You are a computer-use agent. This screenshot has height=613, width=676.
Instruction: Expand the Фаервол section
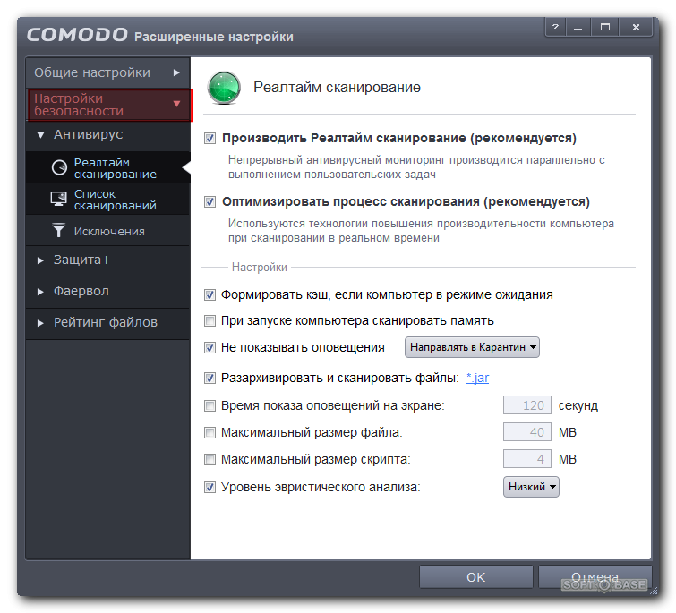coord(81,291)
